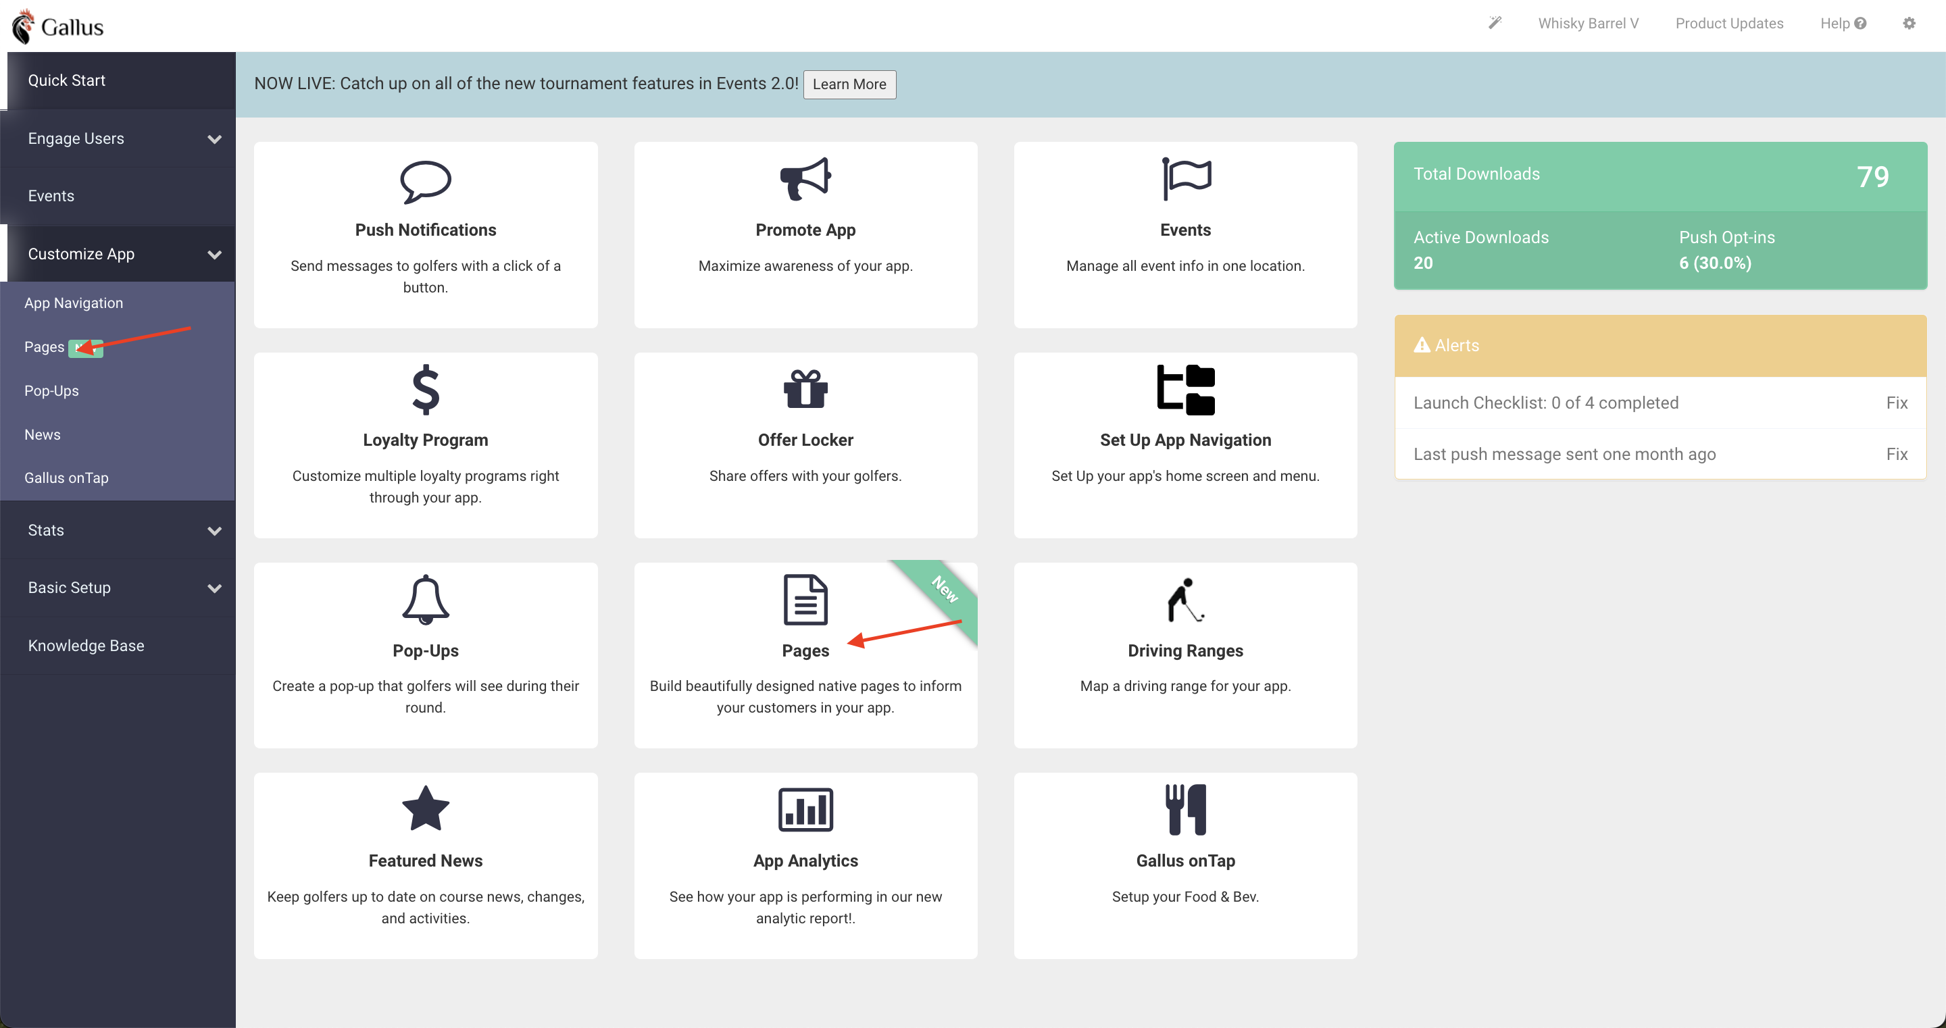Click the Pages document icon
The width and height of the screenshot is (1946, 1028).
coord(805,600)
